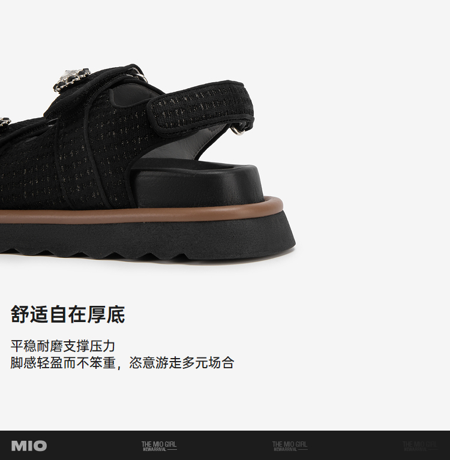Click the padded black heel cushion

pos(196,184)
